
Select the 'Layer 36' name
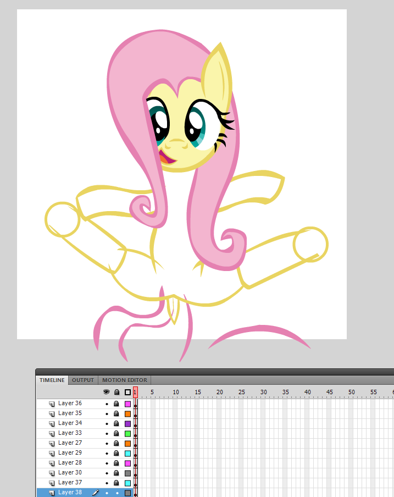(70, 403)
